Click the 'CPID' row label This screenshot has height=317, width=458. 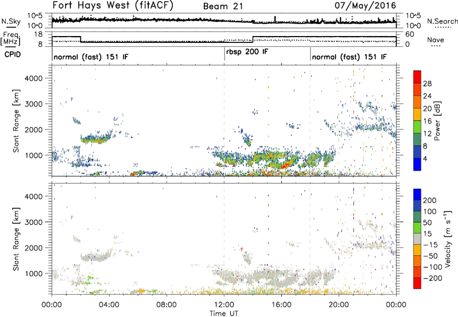pos(13,54)
